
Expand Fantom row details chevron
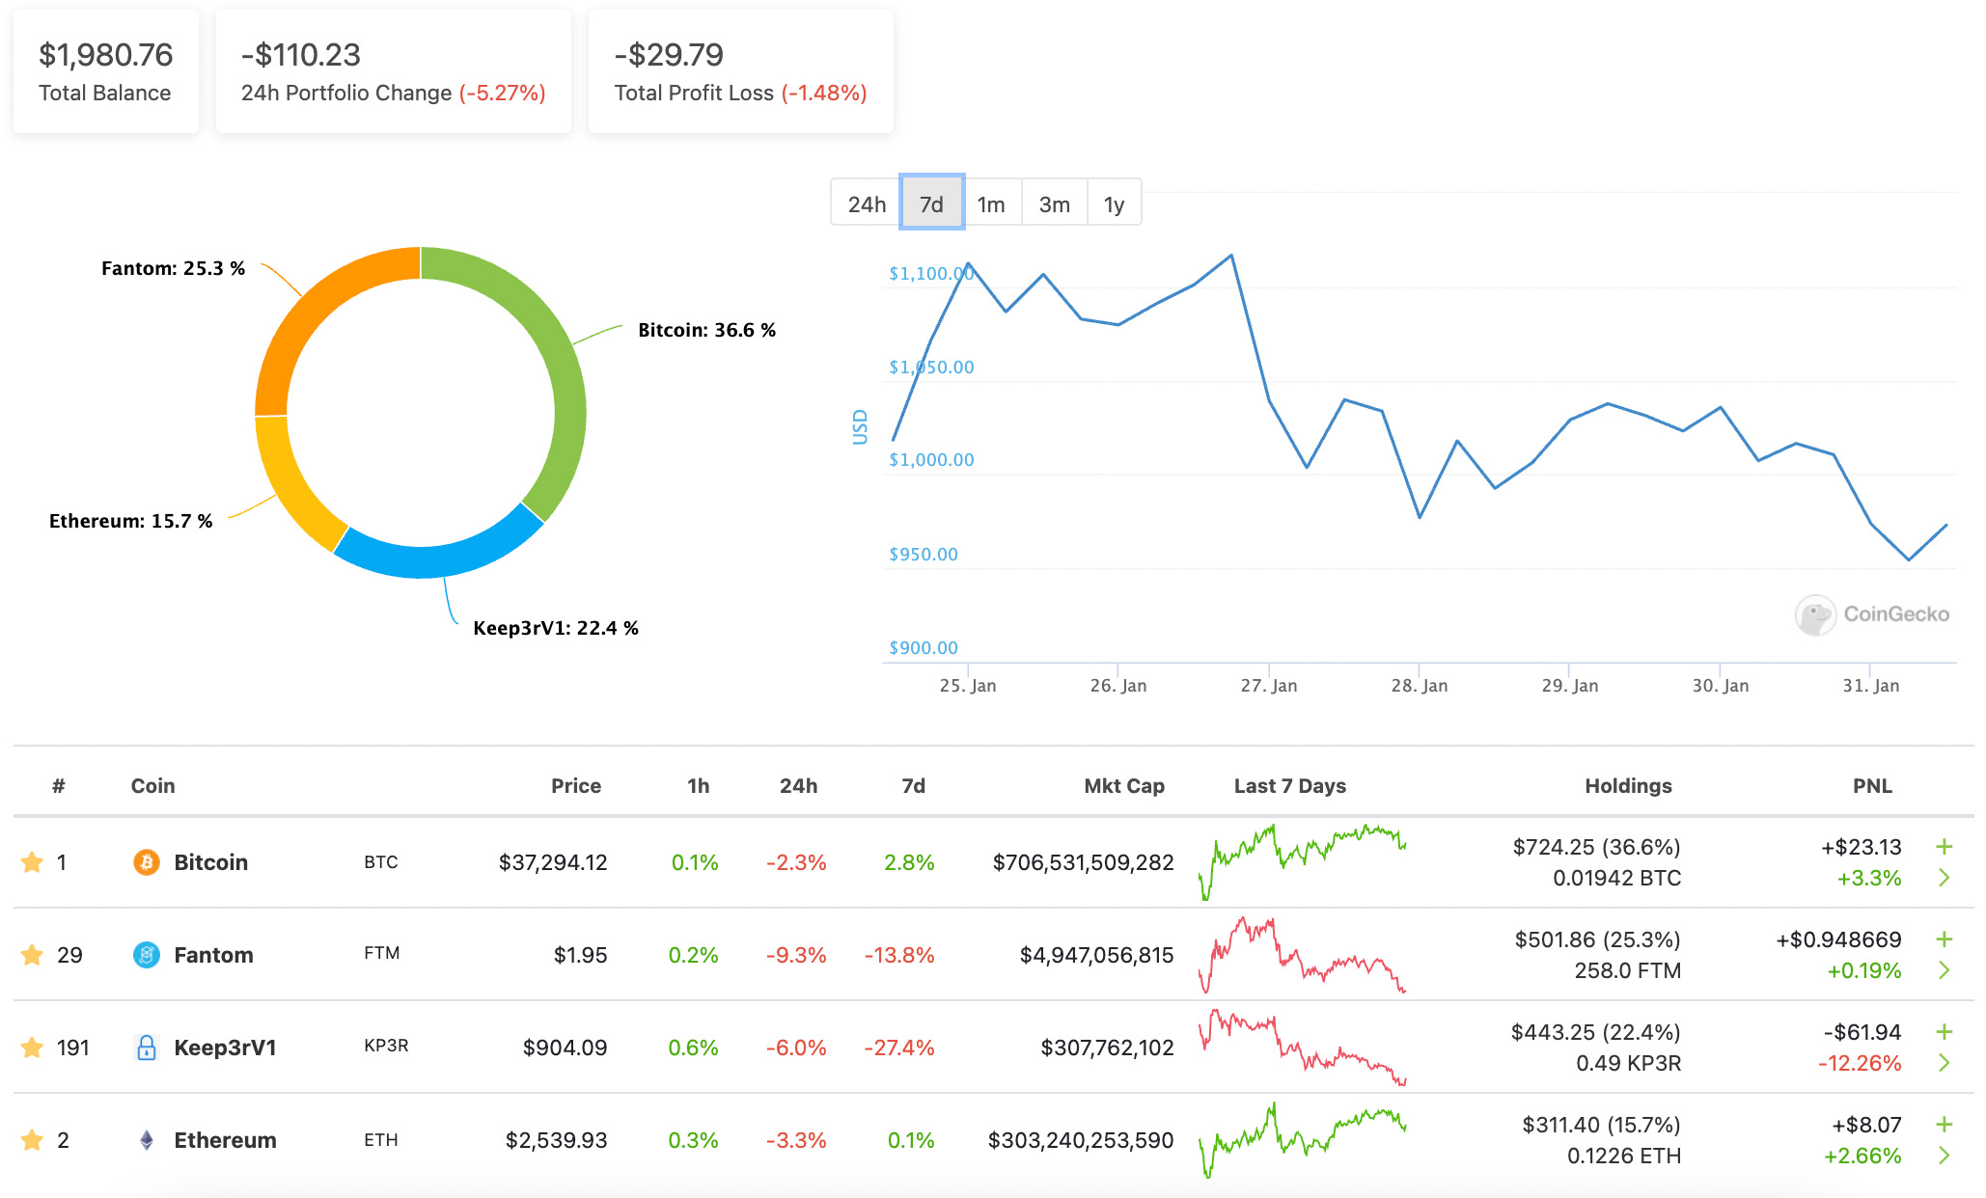click(x=1945, y=970)
